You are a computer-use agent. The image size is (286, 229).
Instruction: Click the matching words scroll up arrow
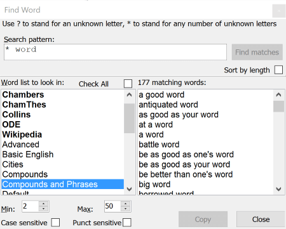click(x=278, y=95)
